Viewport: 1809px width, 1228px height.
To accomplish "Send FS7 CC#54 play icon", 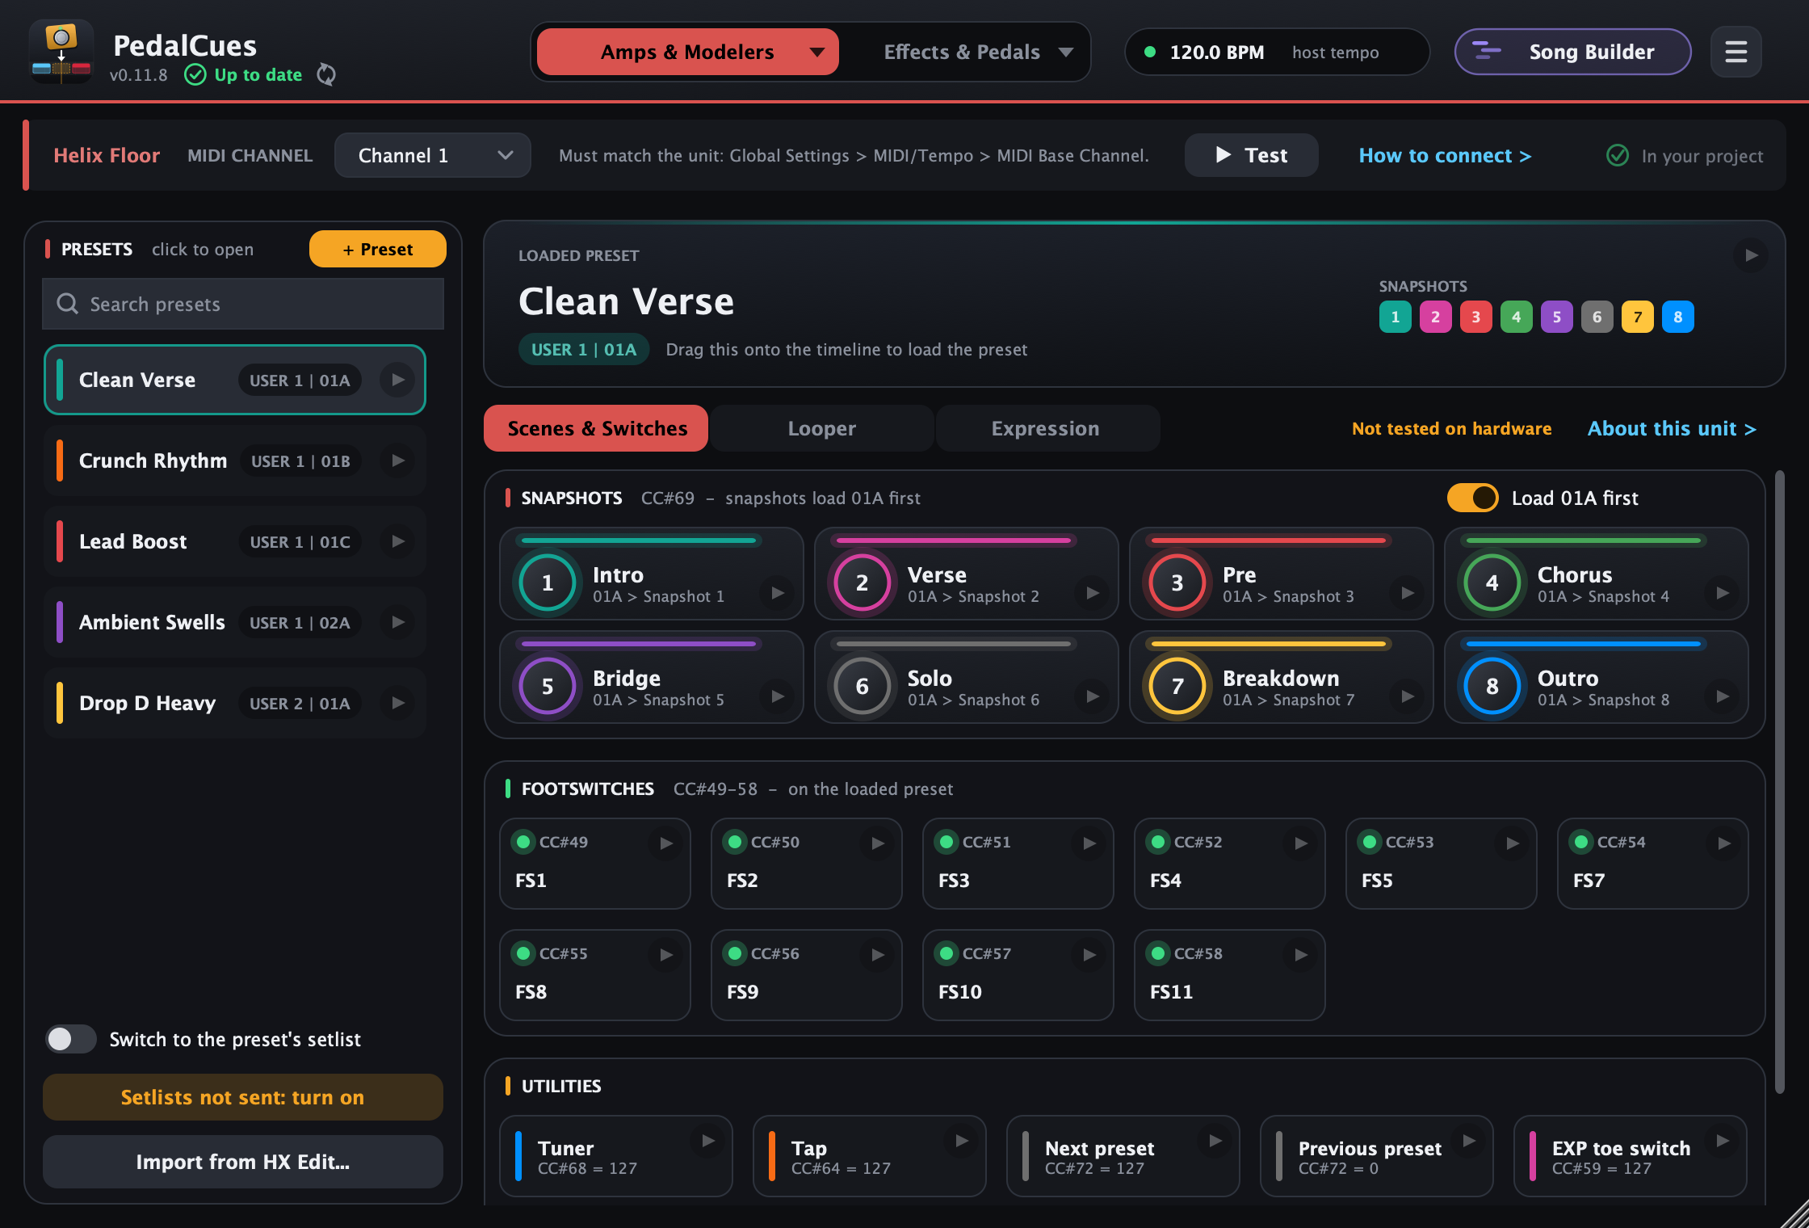I will (x=1724, y=843).
